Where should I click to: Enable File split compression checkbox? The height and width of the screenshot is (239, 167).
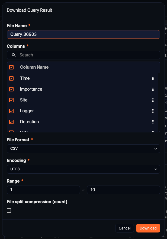9,210
